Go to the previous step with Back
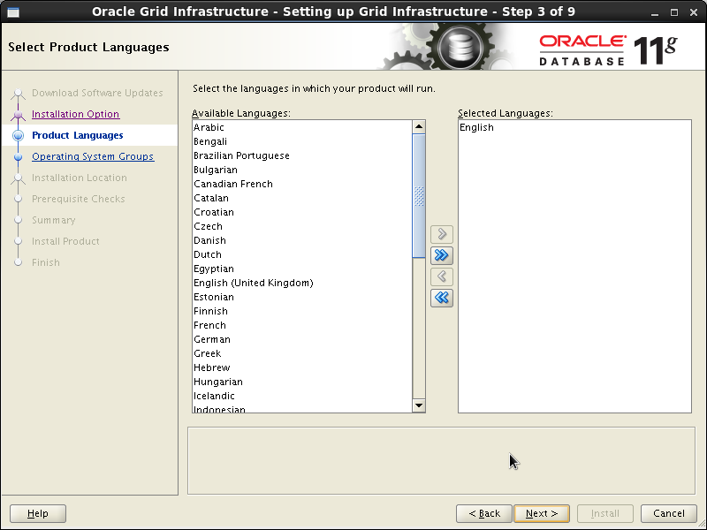This screenshot has width=707, height=530. [483, 513]
